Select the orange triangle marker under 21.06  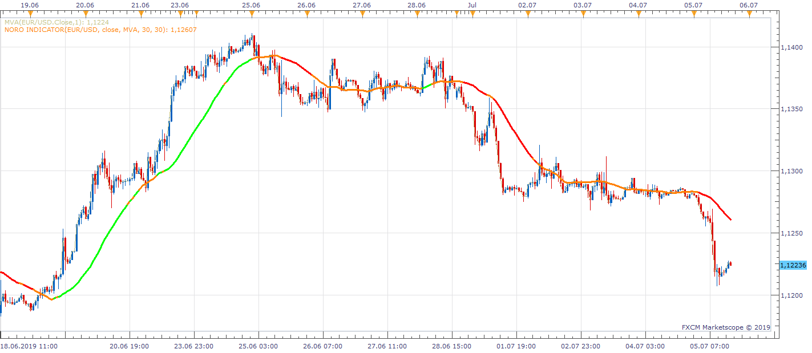pos(140,13)
